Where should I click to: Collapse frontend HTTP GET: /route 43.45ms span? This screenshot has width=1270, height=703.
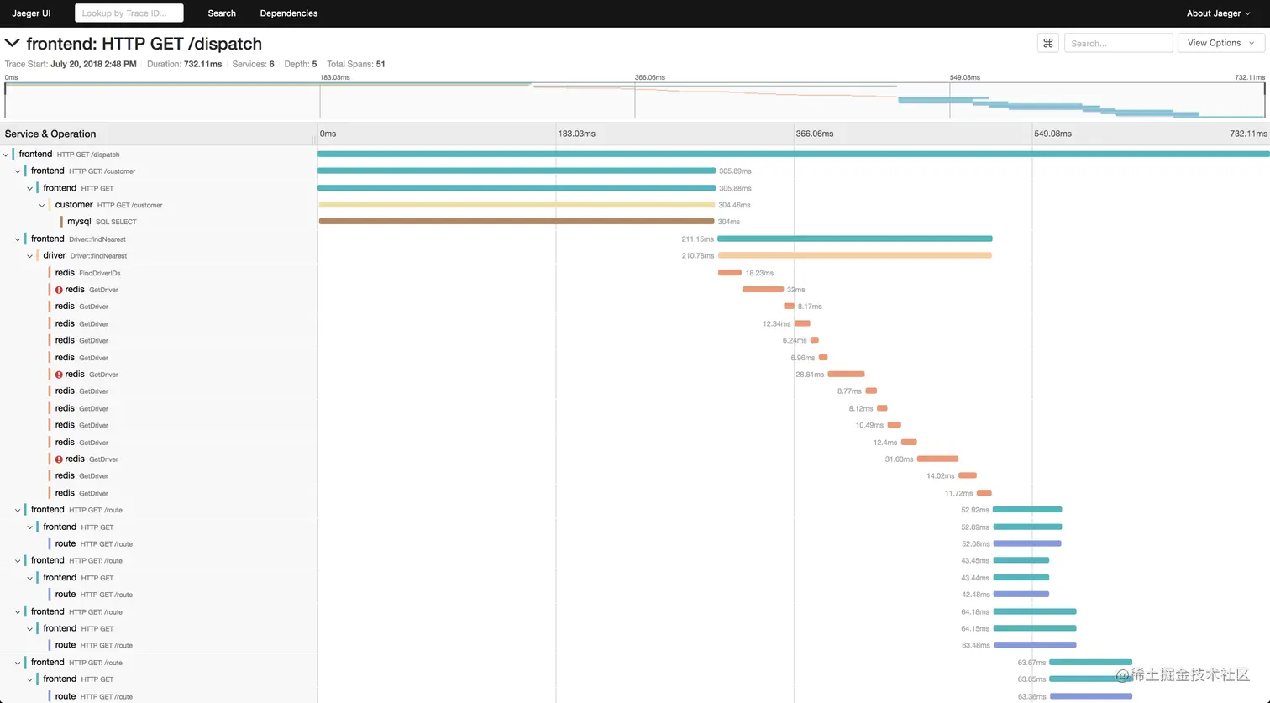18,561
